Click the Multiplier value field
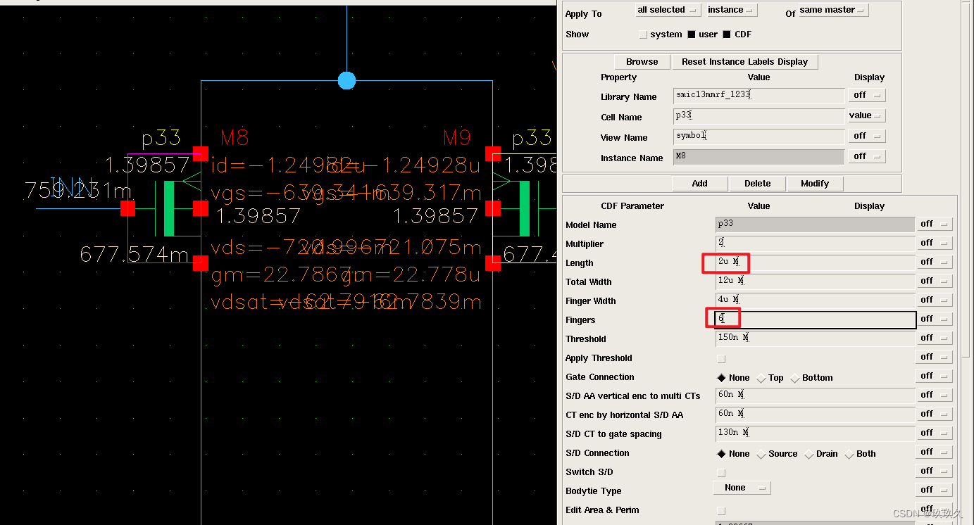The height and width of the screenshot is (525, 974). tap(815, 243)
